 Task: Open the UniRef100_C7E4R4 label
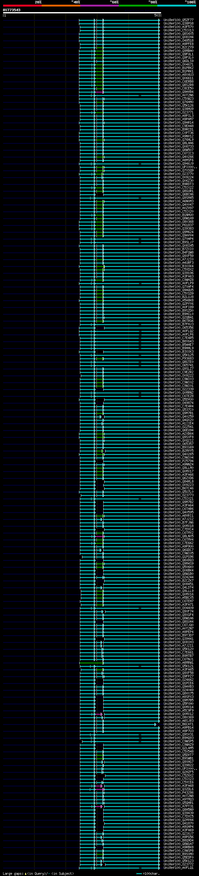click(x=178, y=406)
